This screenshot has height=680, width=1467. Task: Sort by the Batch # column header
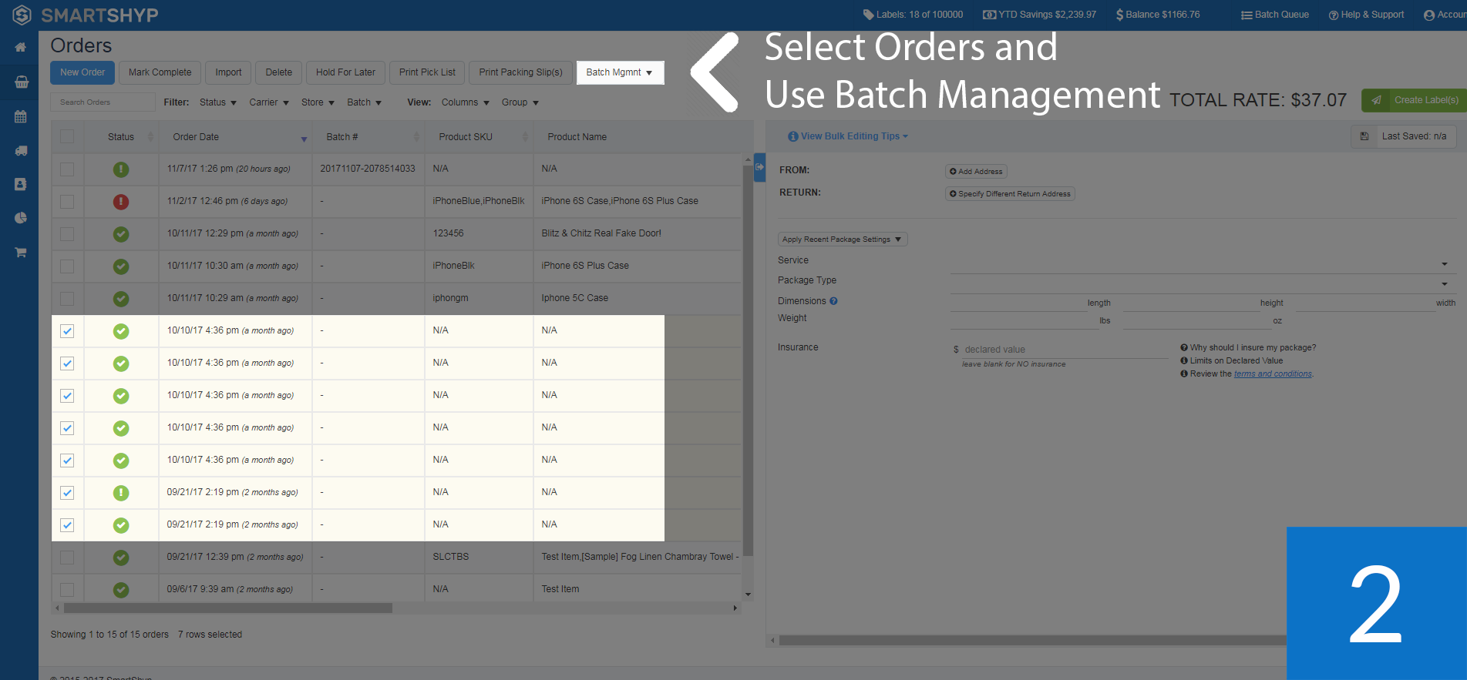click(368, 137)
